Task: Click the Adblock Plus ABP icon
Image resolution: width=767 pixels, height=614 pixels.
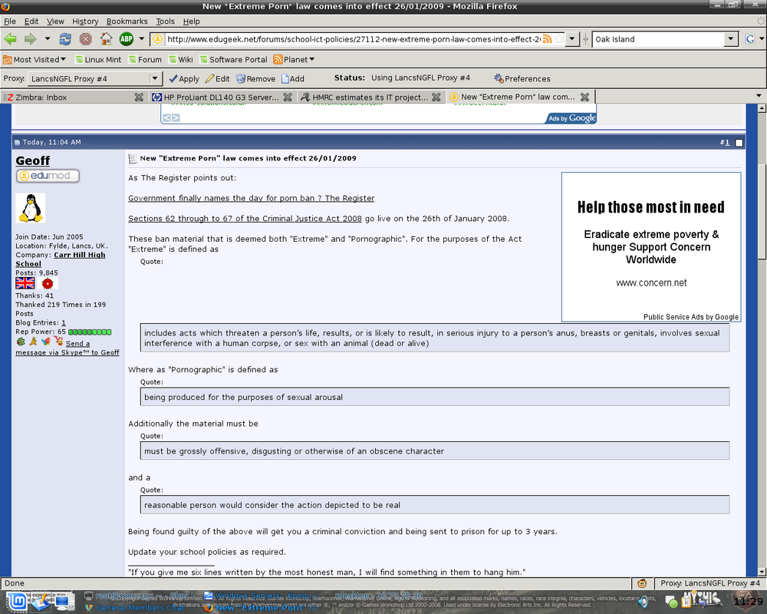Action: click(x=127, y=39)
